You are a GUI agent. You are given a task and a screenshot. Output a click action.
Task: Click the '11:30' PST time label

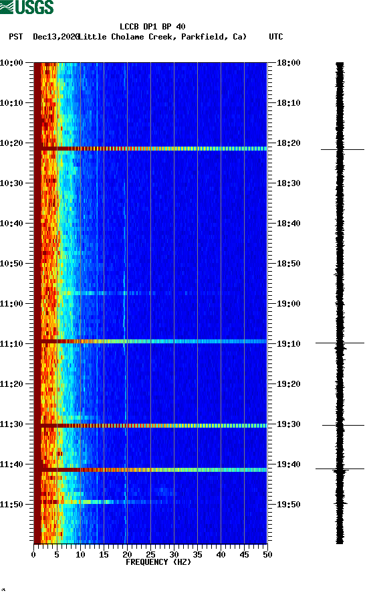[x=11, y=424]
